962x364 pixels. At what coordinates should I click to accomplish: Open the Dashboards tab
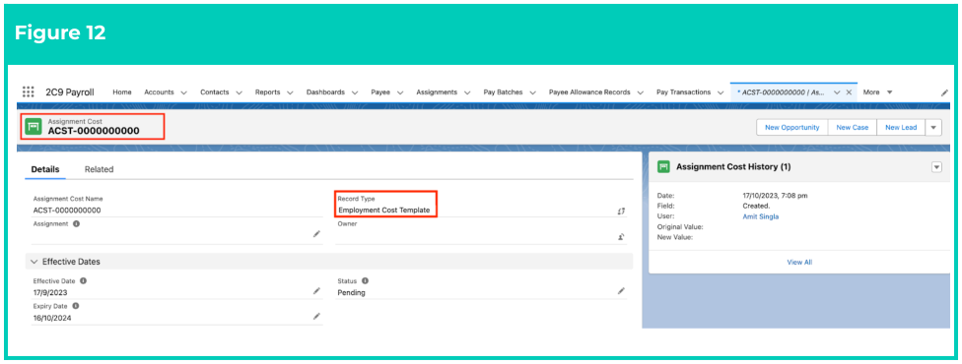(x=326, y=91)
